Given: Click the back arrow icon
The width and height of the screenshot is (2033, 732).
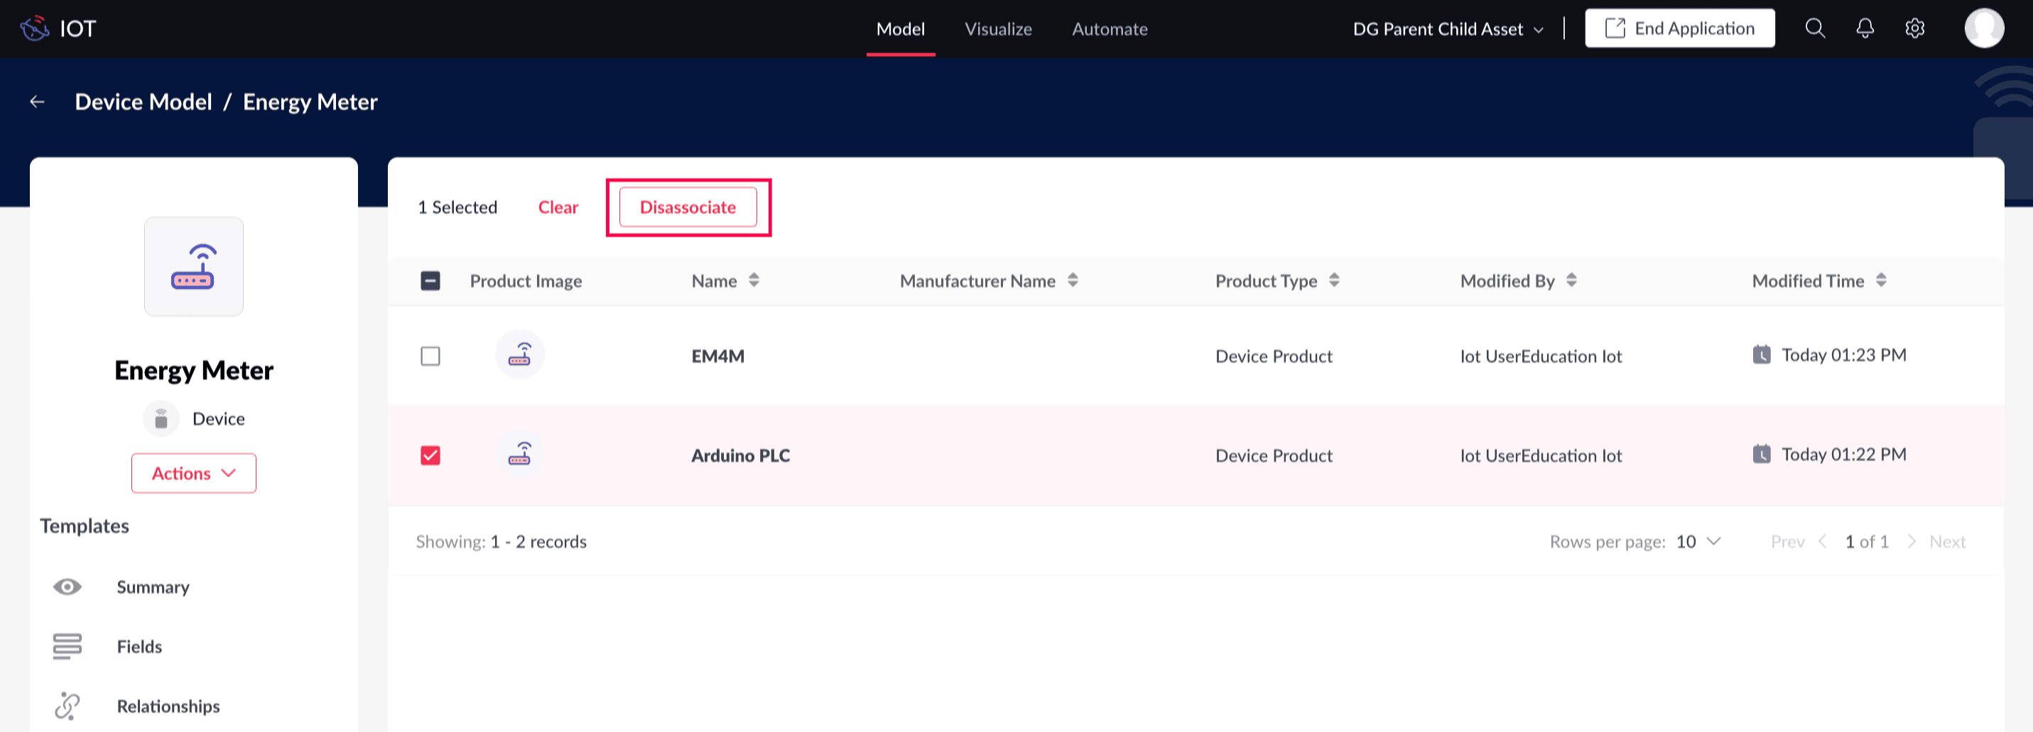Looking at the screenshot, I should tap(37, 102).
